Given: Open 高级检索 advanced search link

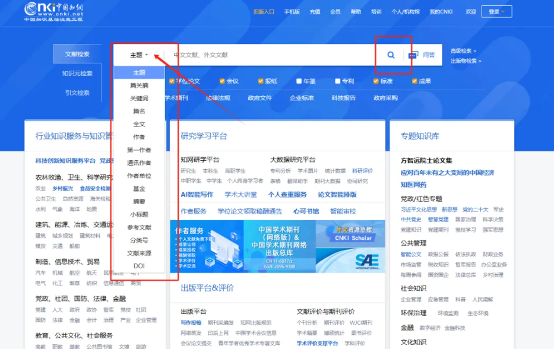Looking at the screenshot, I should click(x=463, y=51).
